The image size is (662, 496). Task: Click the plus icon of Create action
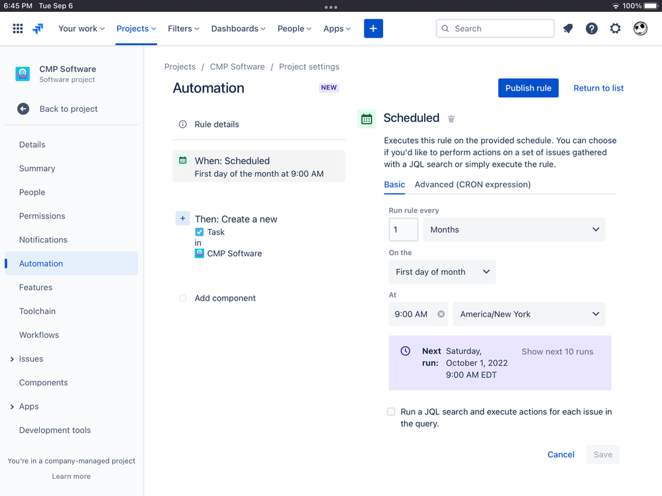(182, 219)
